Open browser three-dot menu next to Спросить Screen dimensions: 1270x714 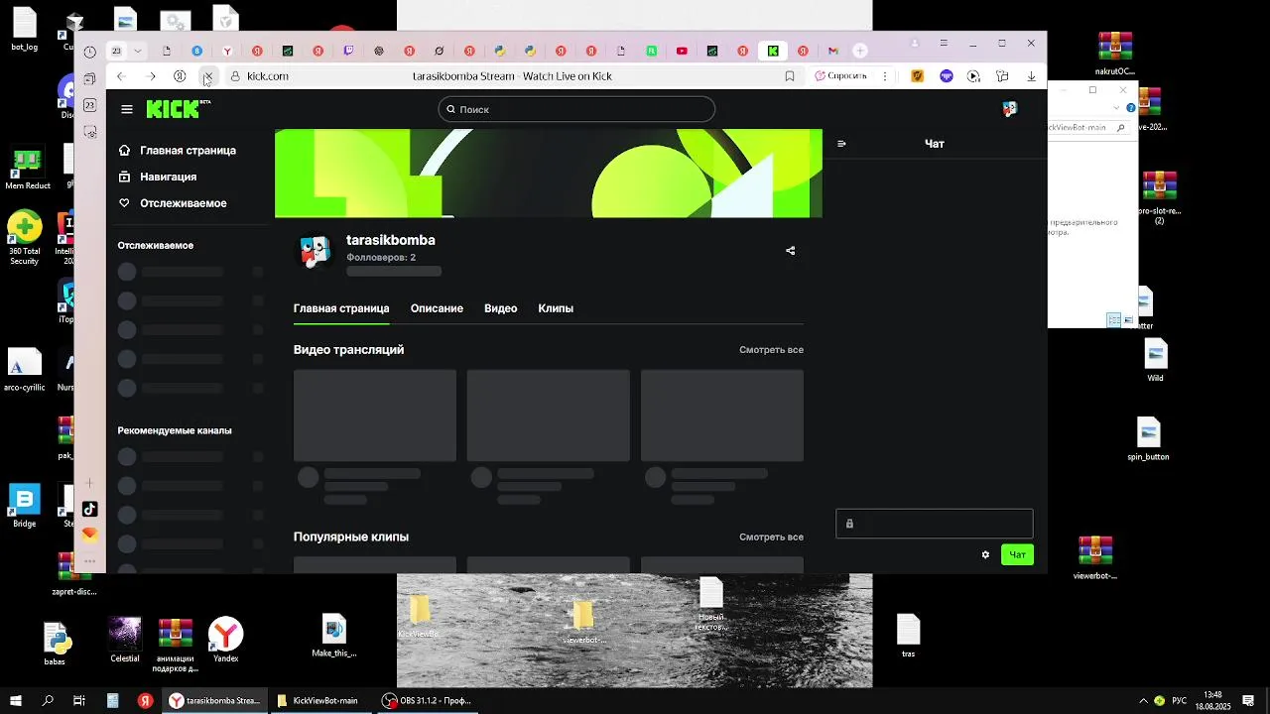pyautogui.click(x=884, y=76)
